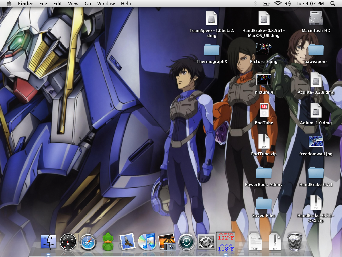342x257 pixels.
Task: Open System Preferences gear in Dock
Action: point(206,242)
